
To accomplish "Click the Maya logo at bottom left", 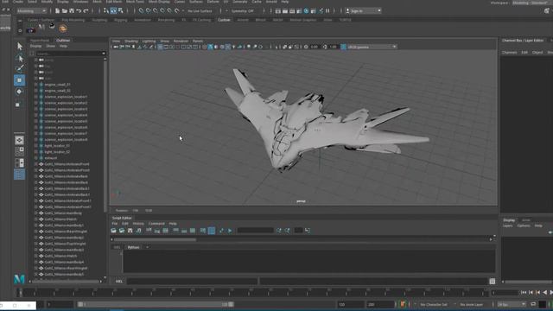I will [x=19, y=279].
